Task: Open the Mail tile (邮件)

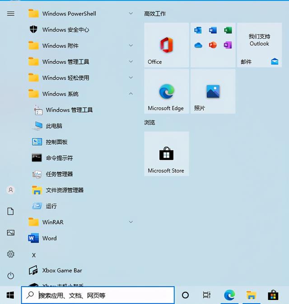Action: [x=260, y=45]
